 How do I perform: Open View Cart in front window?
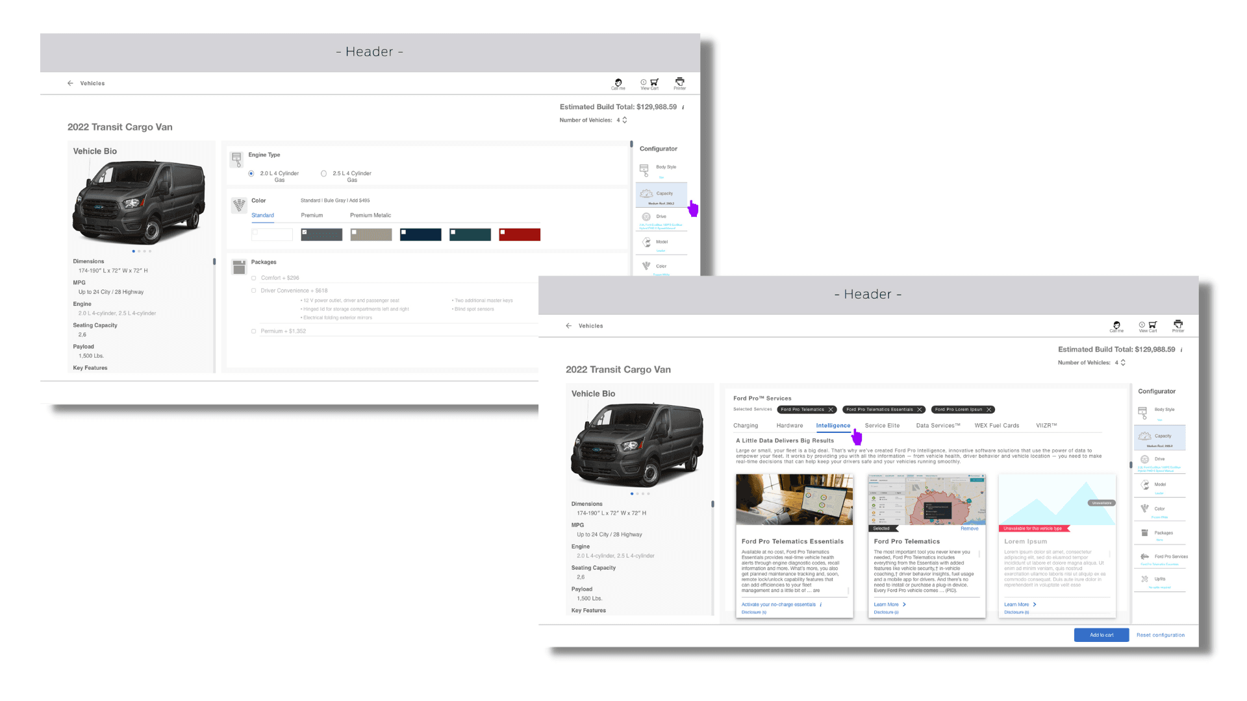click(x=1148, y=326)
